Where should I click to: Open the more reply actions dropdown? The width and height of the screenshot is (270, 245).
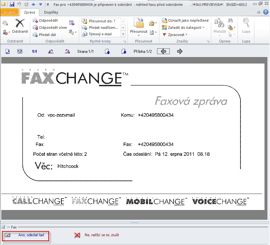pos(73,32)
